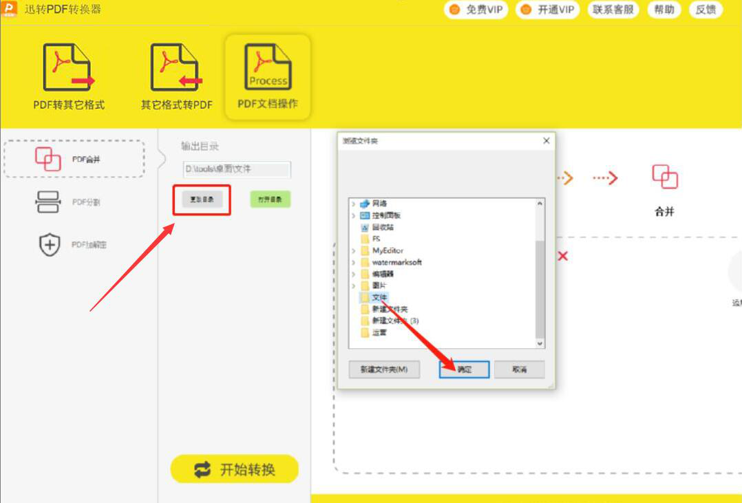Open the PDF转其它格式 conversion mode

68,76
